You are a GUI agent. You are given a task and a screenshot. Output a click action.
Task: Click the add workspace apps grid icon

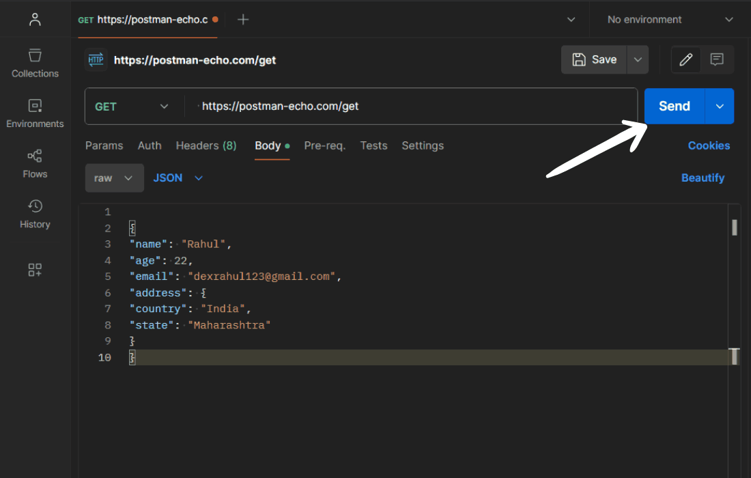pos(35,270)
